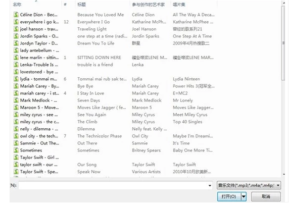Click the album 'Top 40 Singles'
This screenshot has width=289, height=206.
(187, 122)
